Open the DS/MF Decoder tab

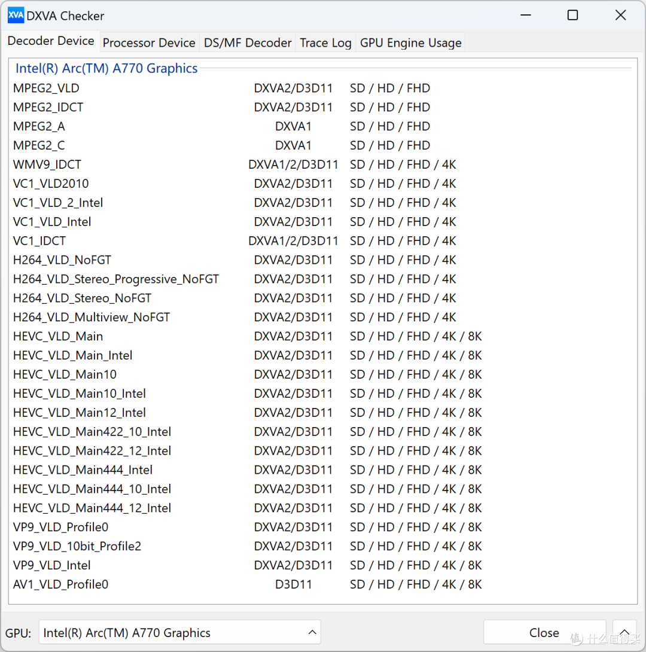coord(248,43)
